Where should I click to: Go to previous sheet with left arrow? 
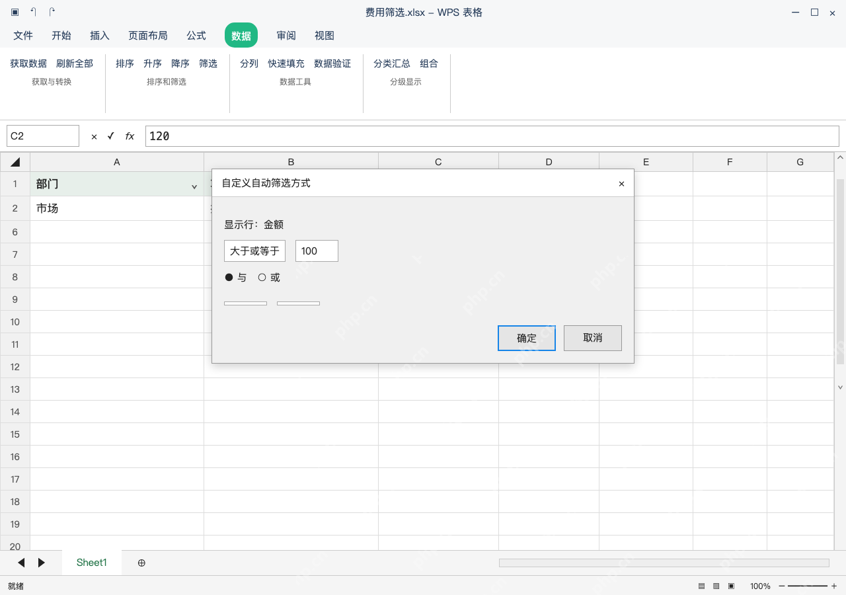21,563
